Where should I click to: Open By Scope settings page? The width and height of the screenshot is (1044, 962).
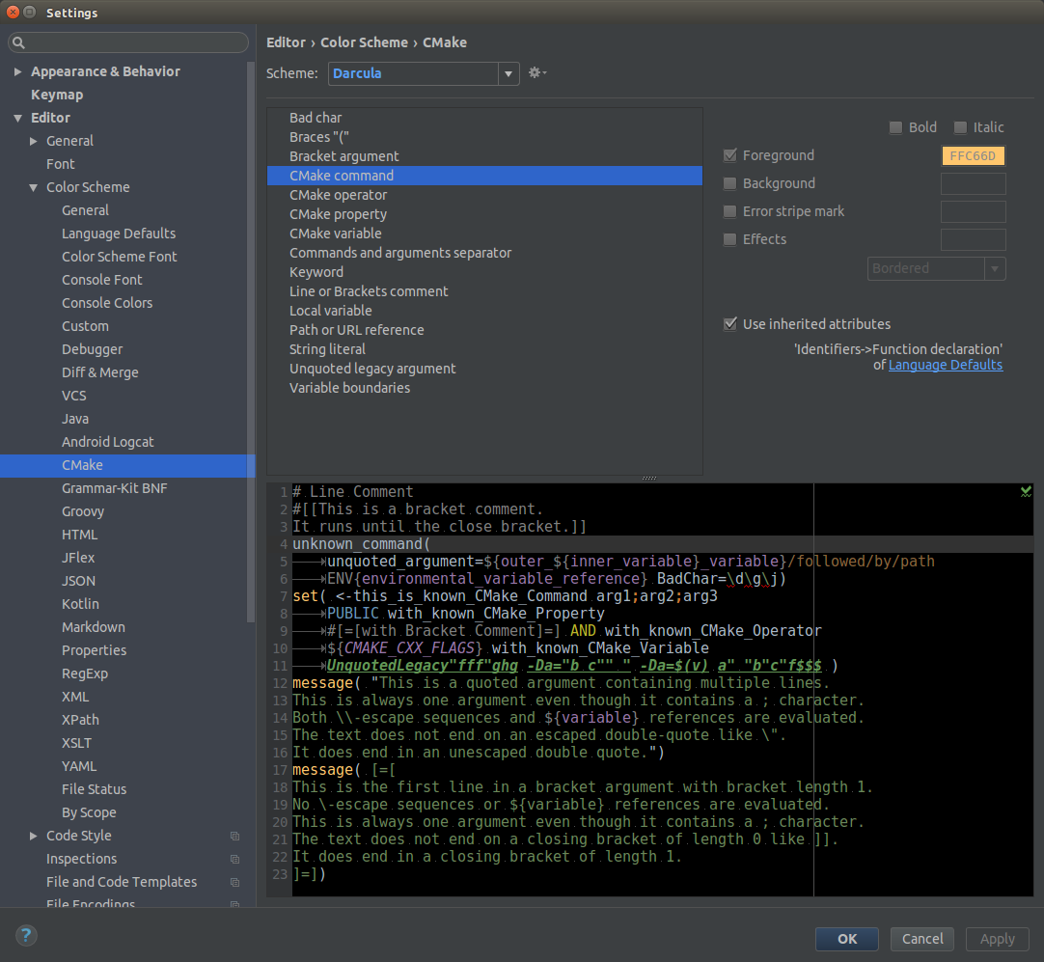[x=89, y=812]
